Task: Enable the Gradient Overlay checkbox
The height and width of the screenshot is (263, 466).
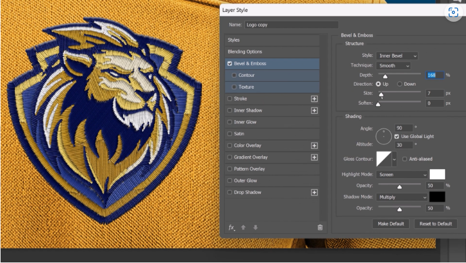Action: tap(229, 157)
